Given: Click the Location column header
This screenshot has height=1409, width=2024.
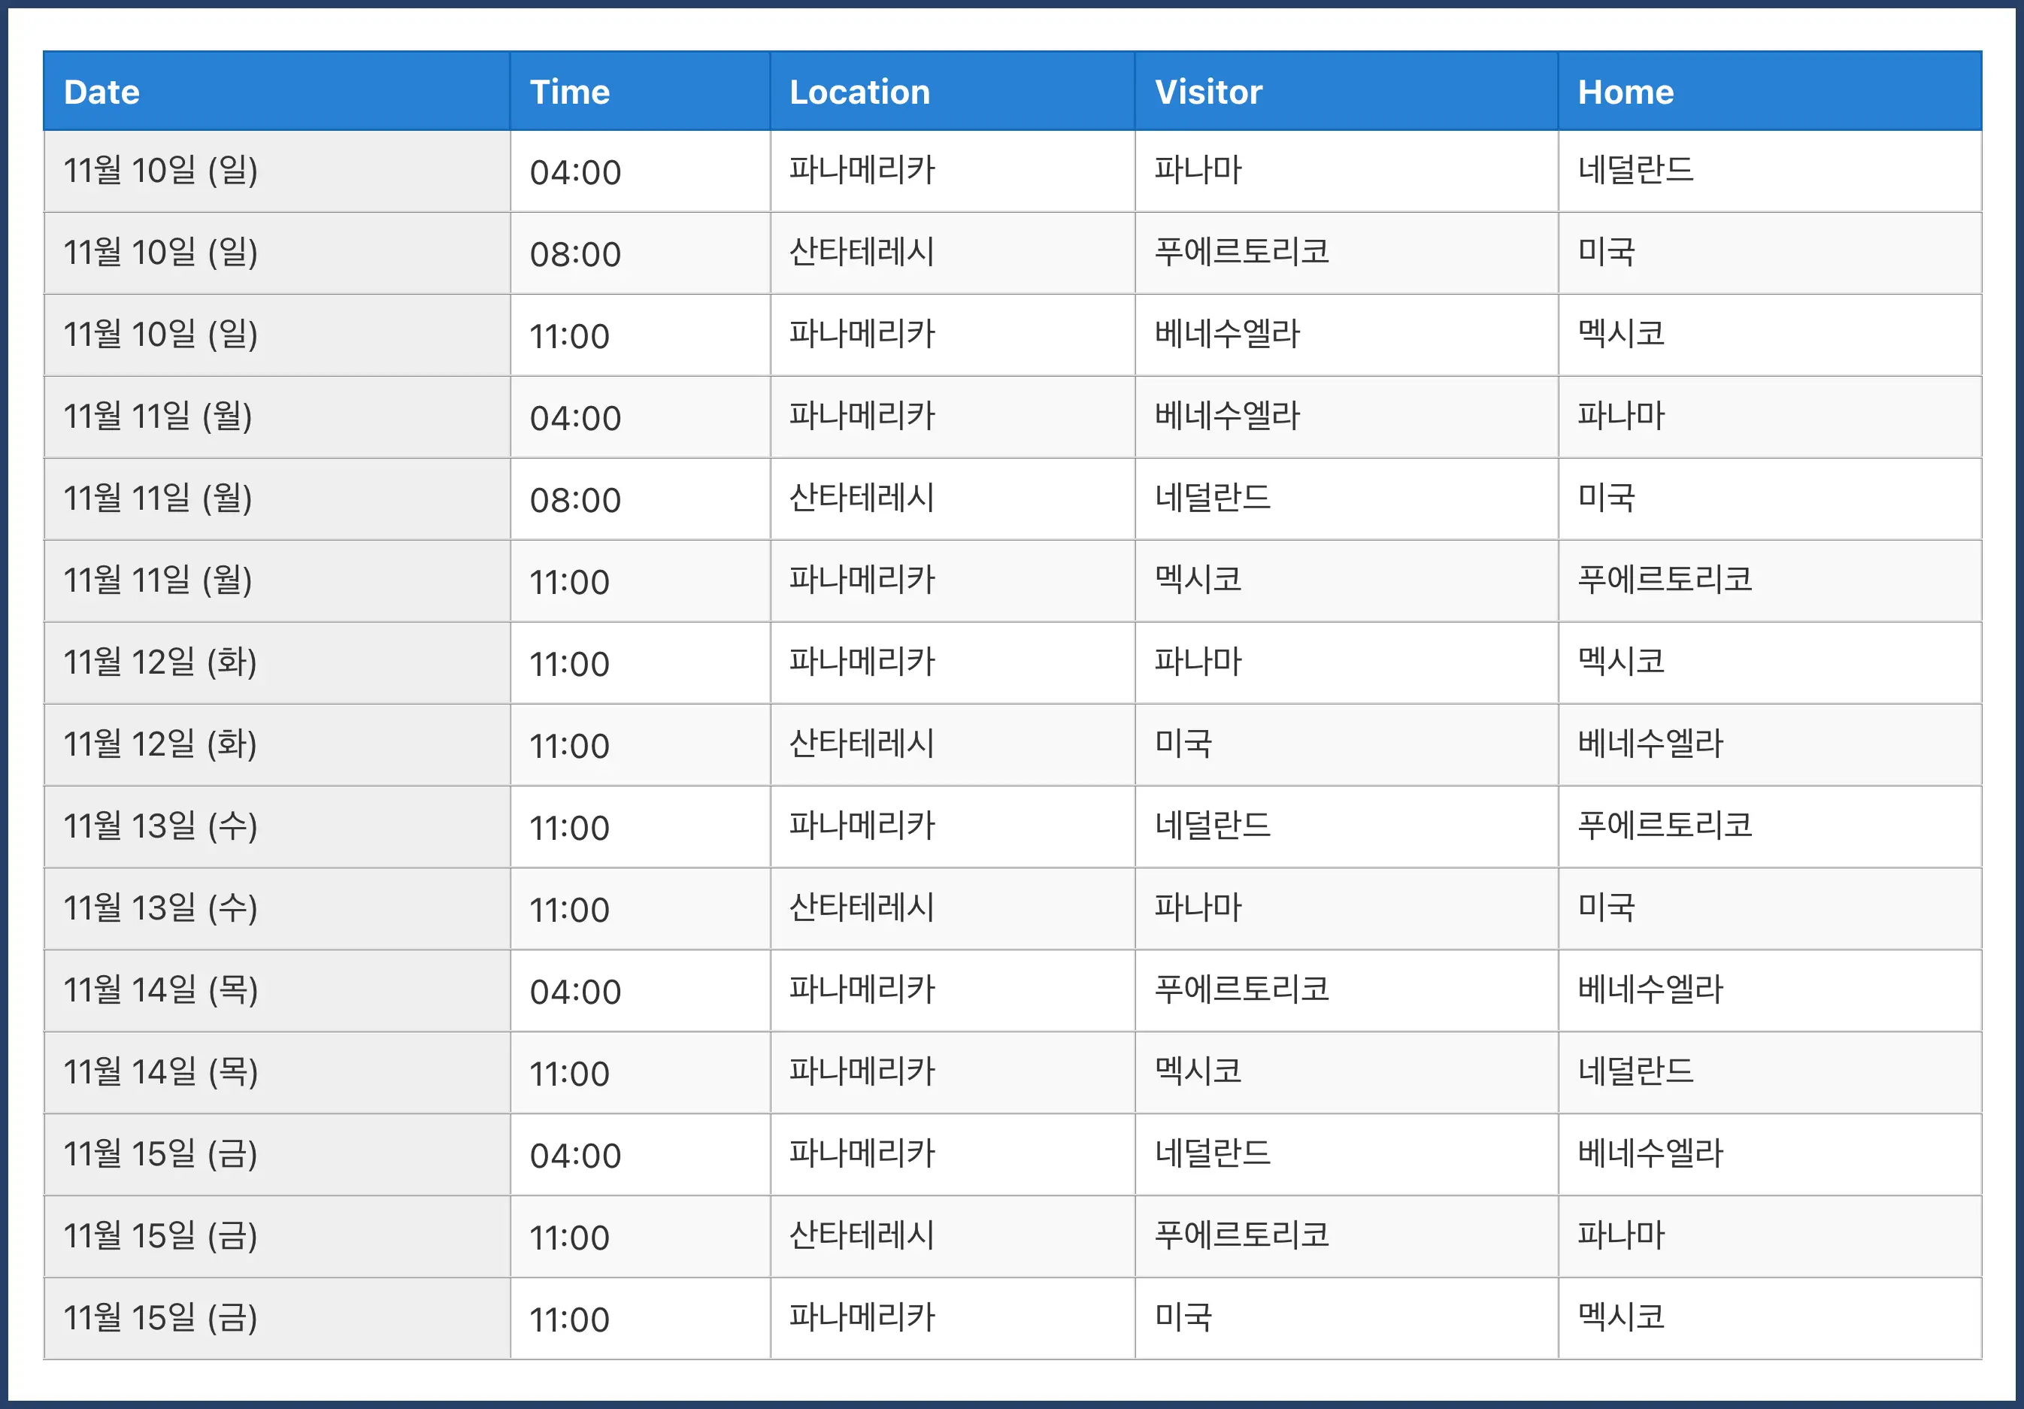Looking at the screenshot, I should tap(859, 92).
